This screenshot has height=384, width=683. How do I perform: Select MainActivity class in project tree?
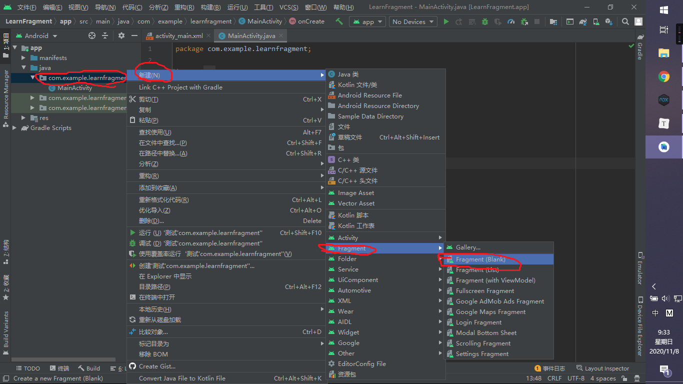pyautogui.click(x=74, y=88)
